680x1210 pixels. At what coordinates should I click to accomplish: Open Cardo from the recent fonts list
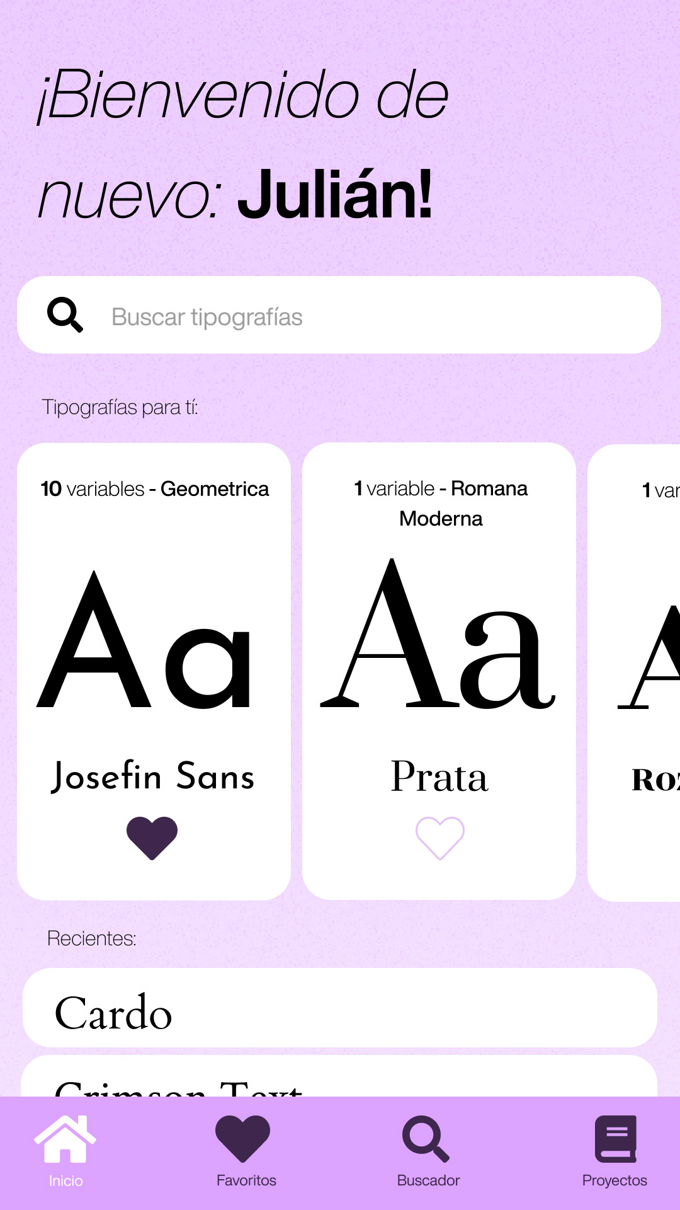pyautogui.click(x=340, y=1008)
